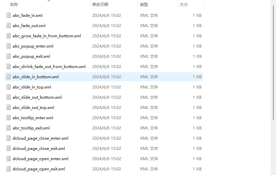This screenshot has width=276, height=175.
Task: Select file name abc_slide_out_top.xml
Action: point(33,108)
